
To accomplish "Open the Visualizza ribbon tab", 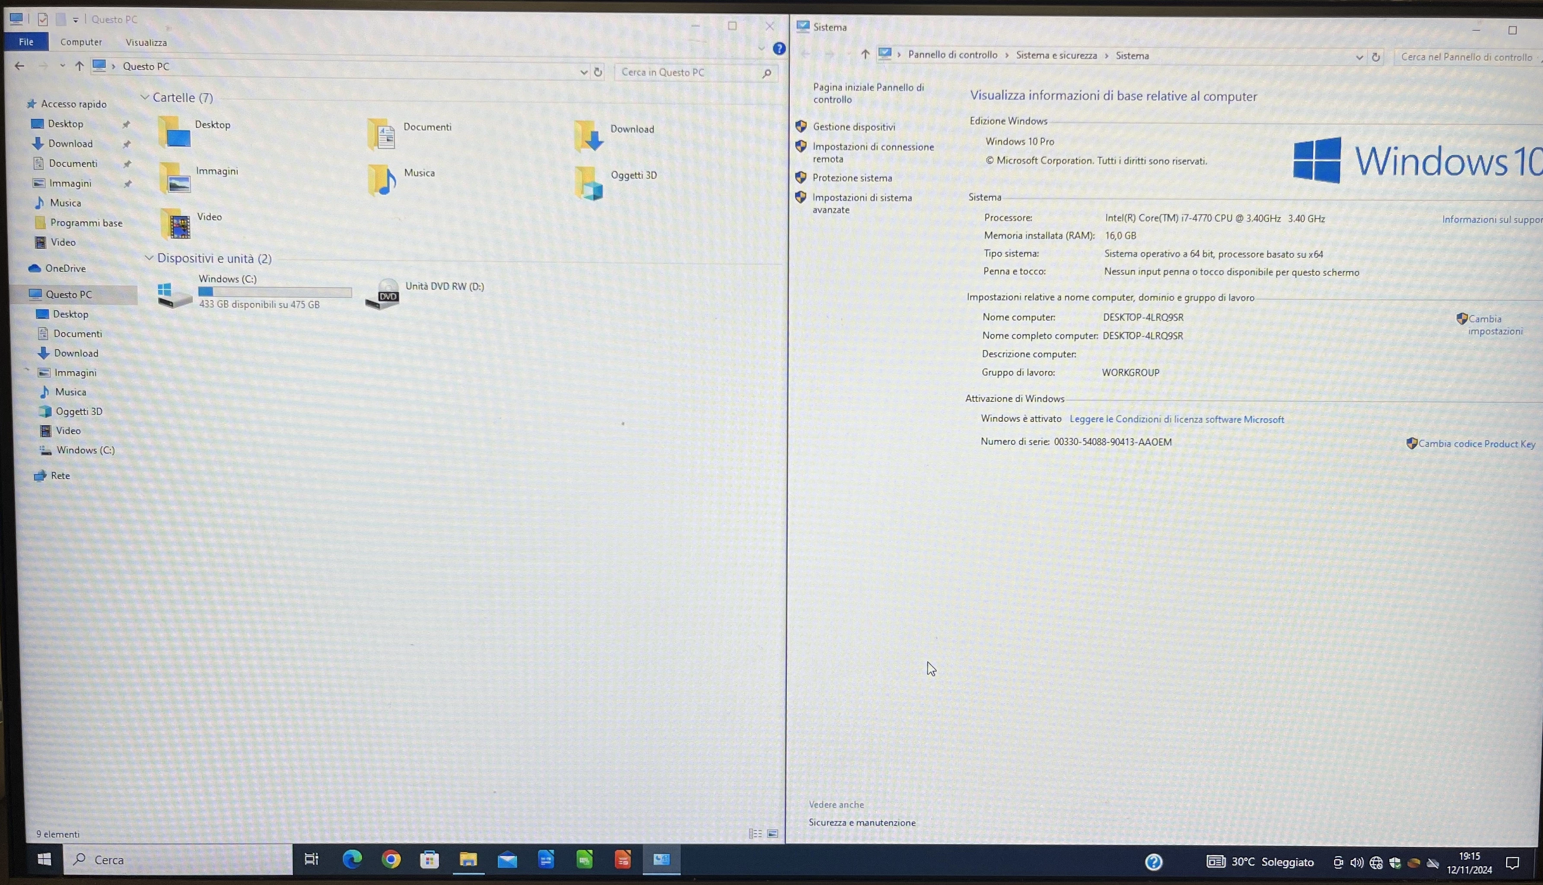I will click(x=146, y=41).
